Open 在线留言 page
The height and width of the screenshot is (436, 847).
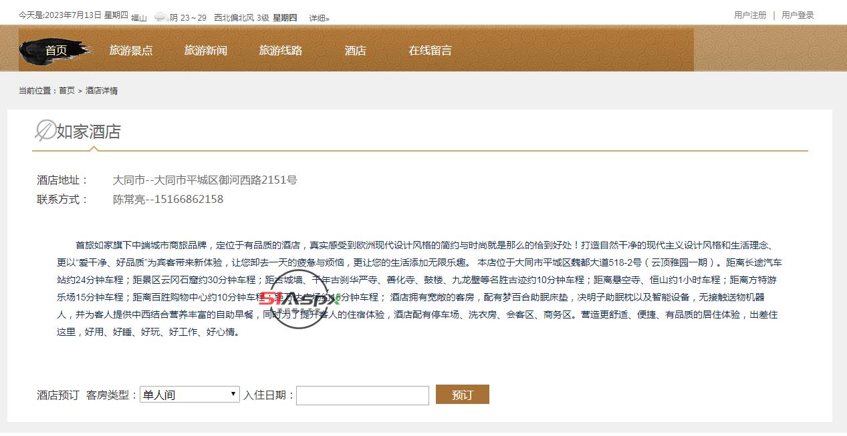[431, 50]
